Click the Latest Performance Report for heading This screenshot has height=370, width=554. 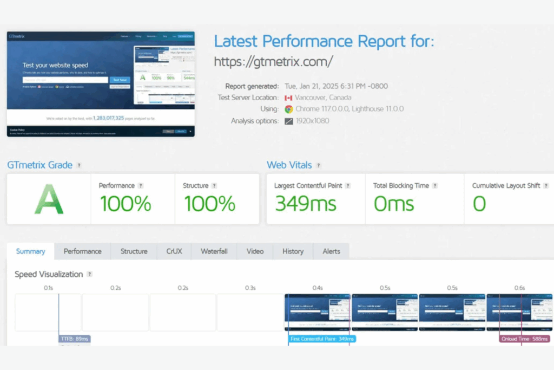pyautogui.click(x=324, y=41)
